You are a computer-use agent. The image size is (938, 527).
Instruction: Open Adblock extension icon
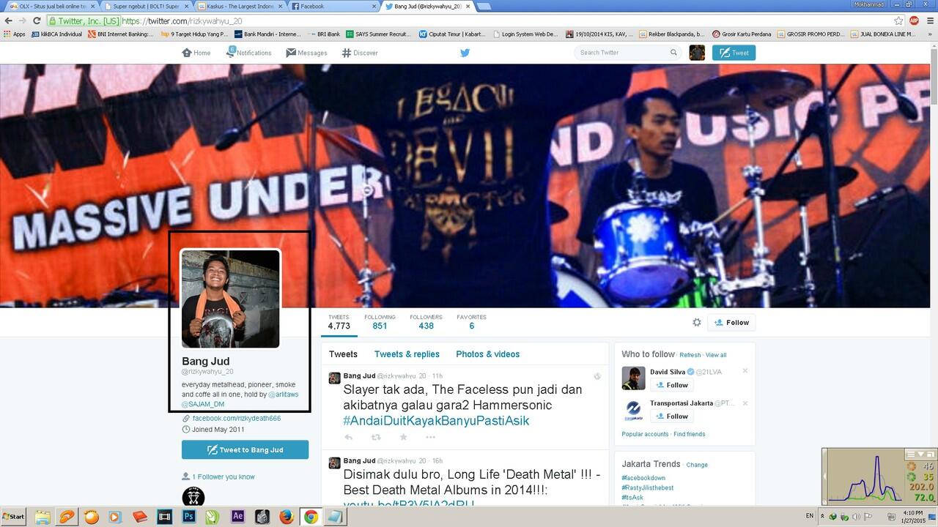(914, 21)
